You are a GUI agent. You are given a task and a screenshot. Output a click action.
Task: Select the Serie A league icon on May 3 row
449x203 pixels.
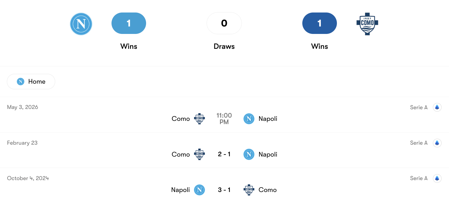[x=437, y=107]
